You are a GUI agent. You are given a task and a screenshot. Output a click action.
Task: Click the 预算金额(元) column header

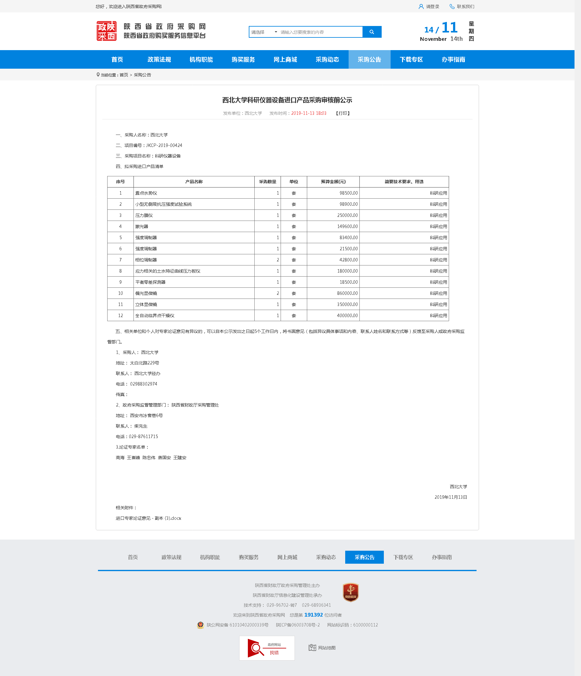(333, 182)
